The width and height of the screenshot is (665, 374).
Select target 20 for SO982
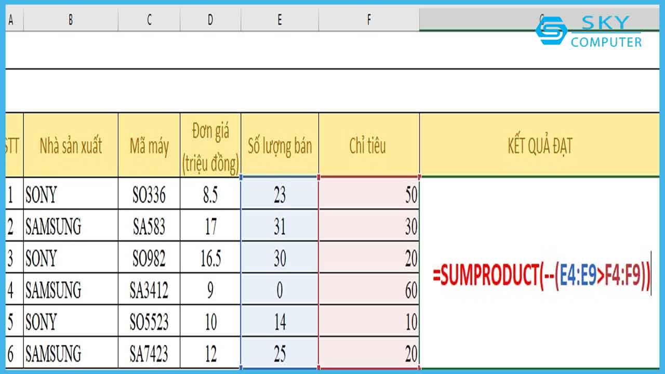click(x=369, y=258)
